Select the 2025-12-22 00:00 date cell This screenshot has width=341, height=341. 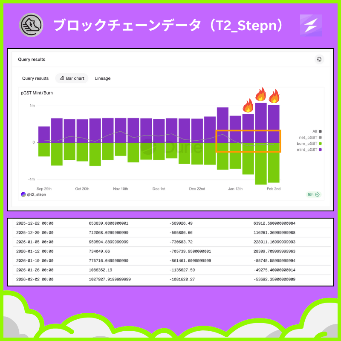35,223
